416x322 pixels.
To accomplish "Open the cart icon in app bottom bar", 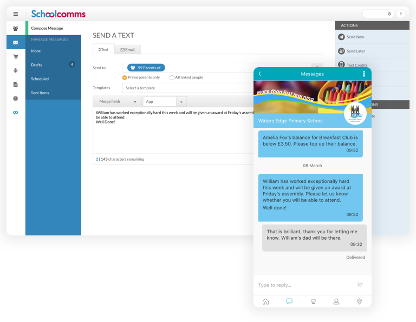I will click(313, 301).
